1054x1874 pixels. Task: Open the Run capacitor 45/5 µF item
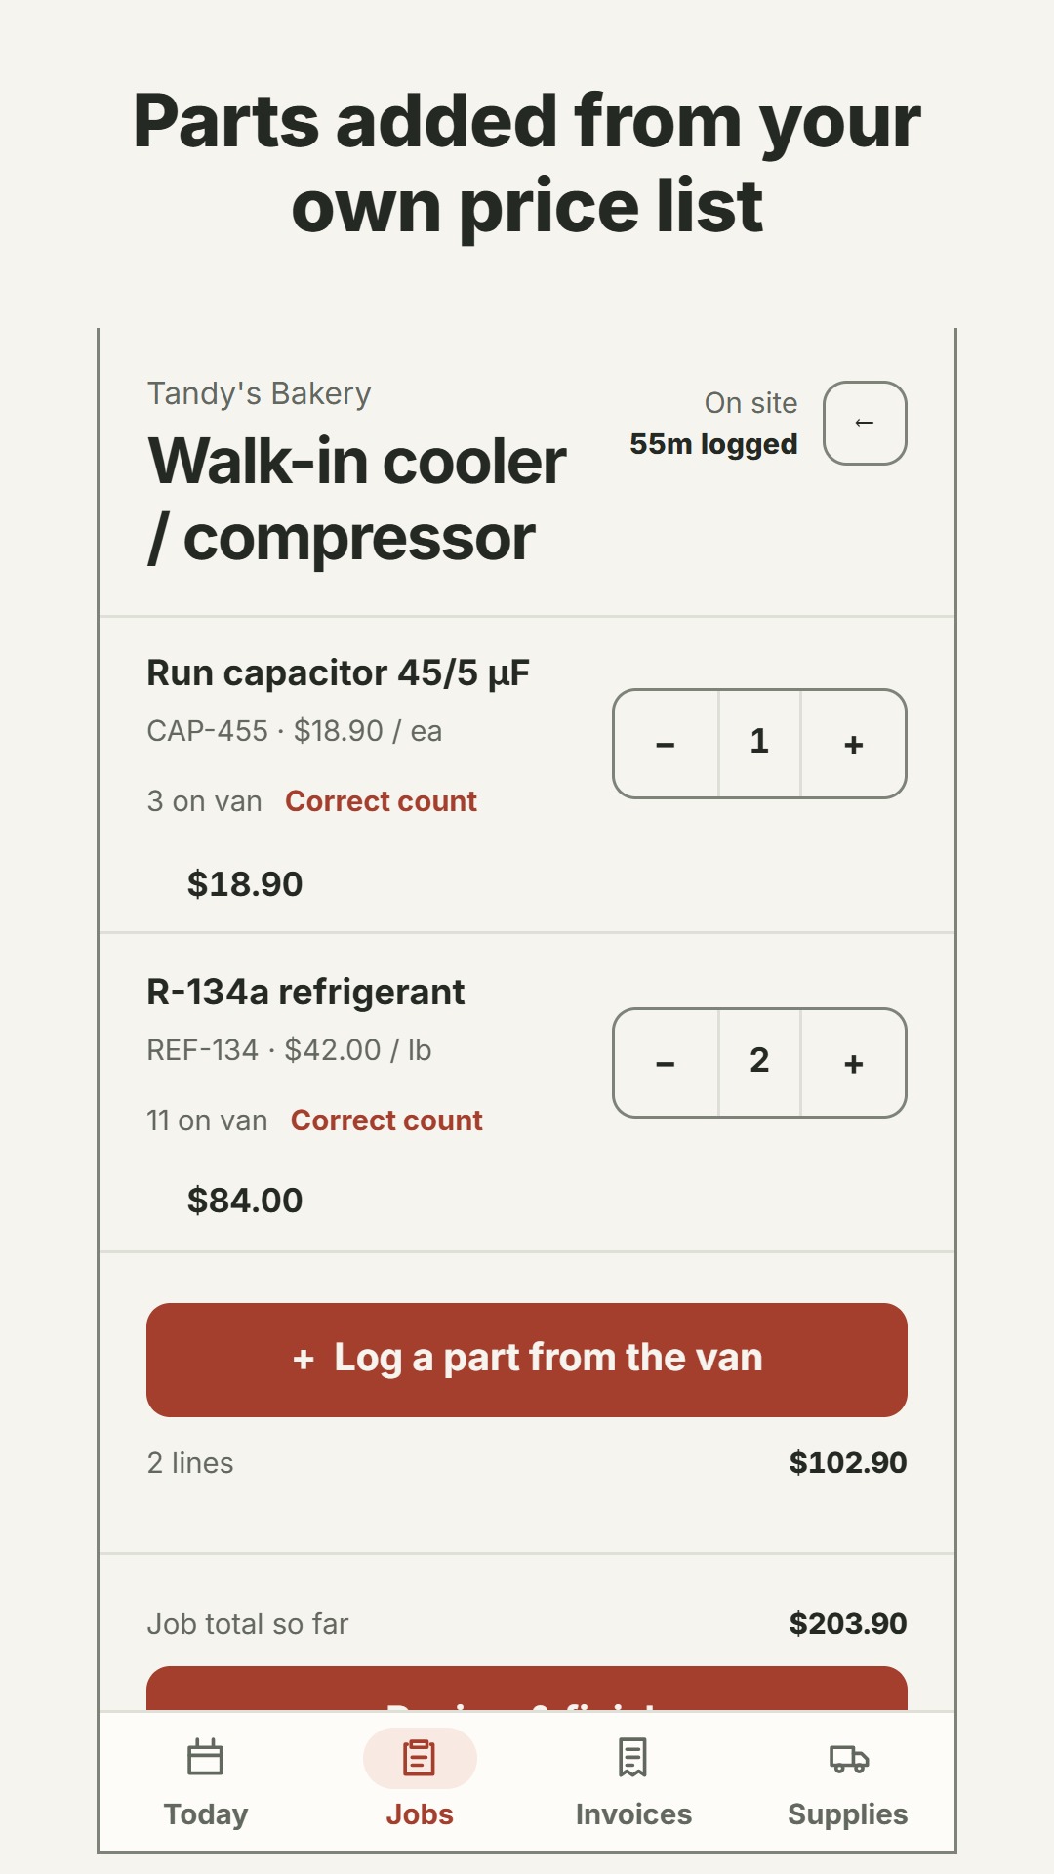[338, 672]
